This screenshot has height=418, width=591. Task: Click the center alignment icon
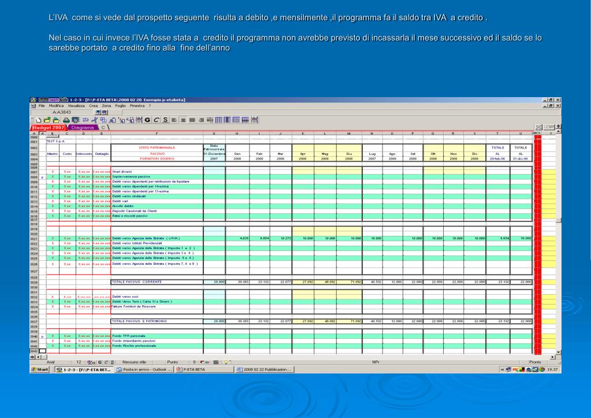coord(183,120)
